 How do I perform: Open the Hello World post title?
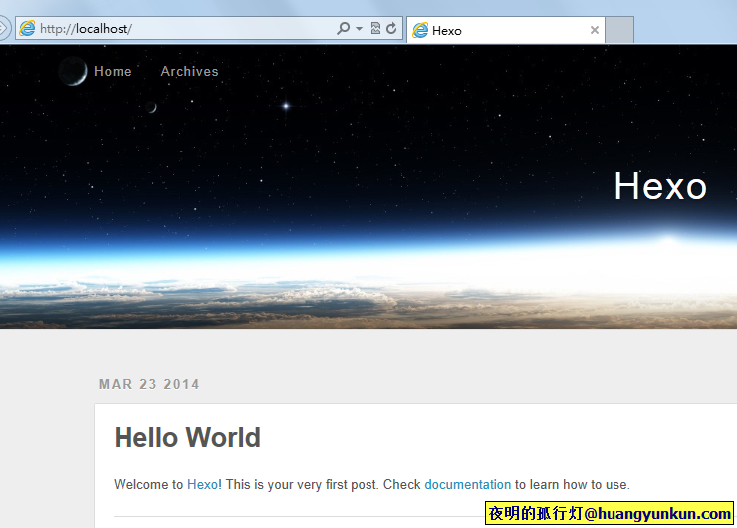tap(187, 437)
